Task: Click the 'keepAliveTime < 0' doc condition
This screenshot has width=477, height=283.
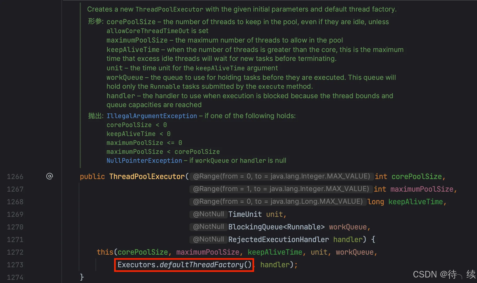Action: [x=139, y=134]
